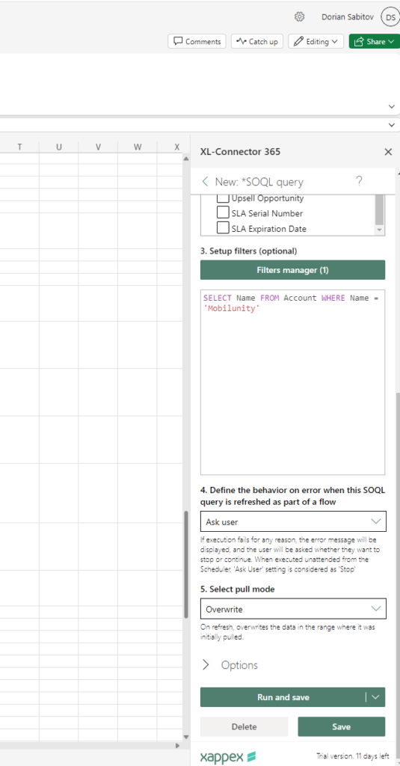Click into the SOQL query text box
400x766 pixels.
click(x=292, y=382)
